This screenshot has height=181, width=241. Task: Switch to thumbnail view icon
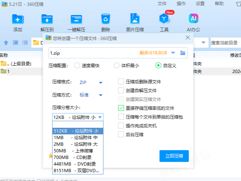click(x=15, y=43)
